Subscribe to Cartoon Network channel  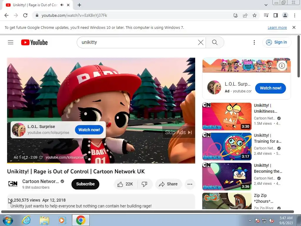point(85,184)
